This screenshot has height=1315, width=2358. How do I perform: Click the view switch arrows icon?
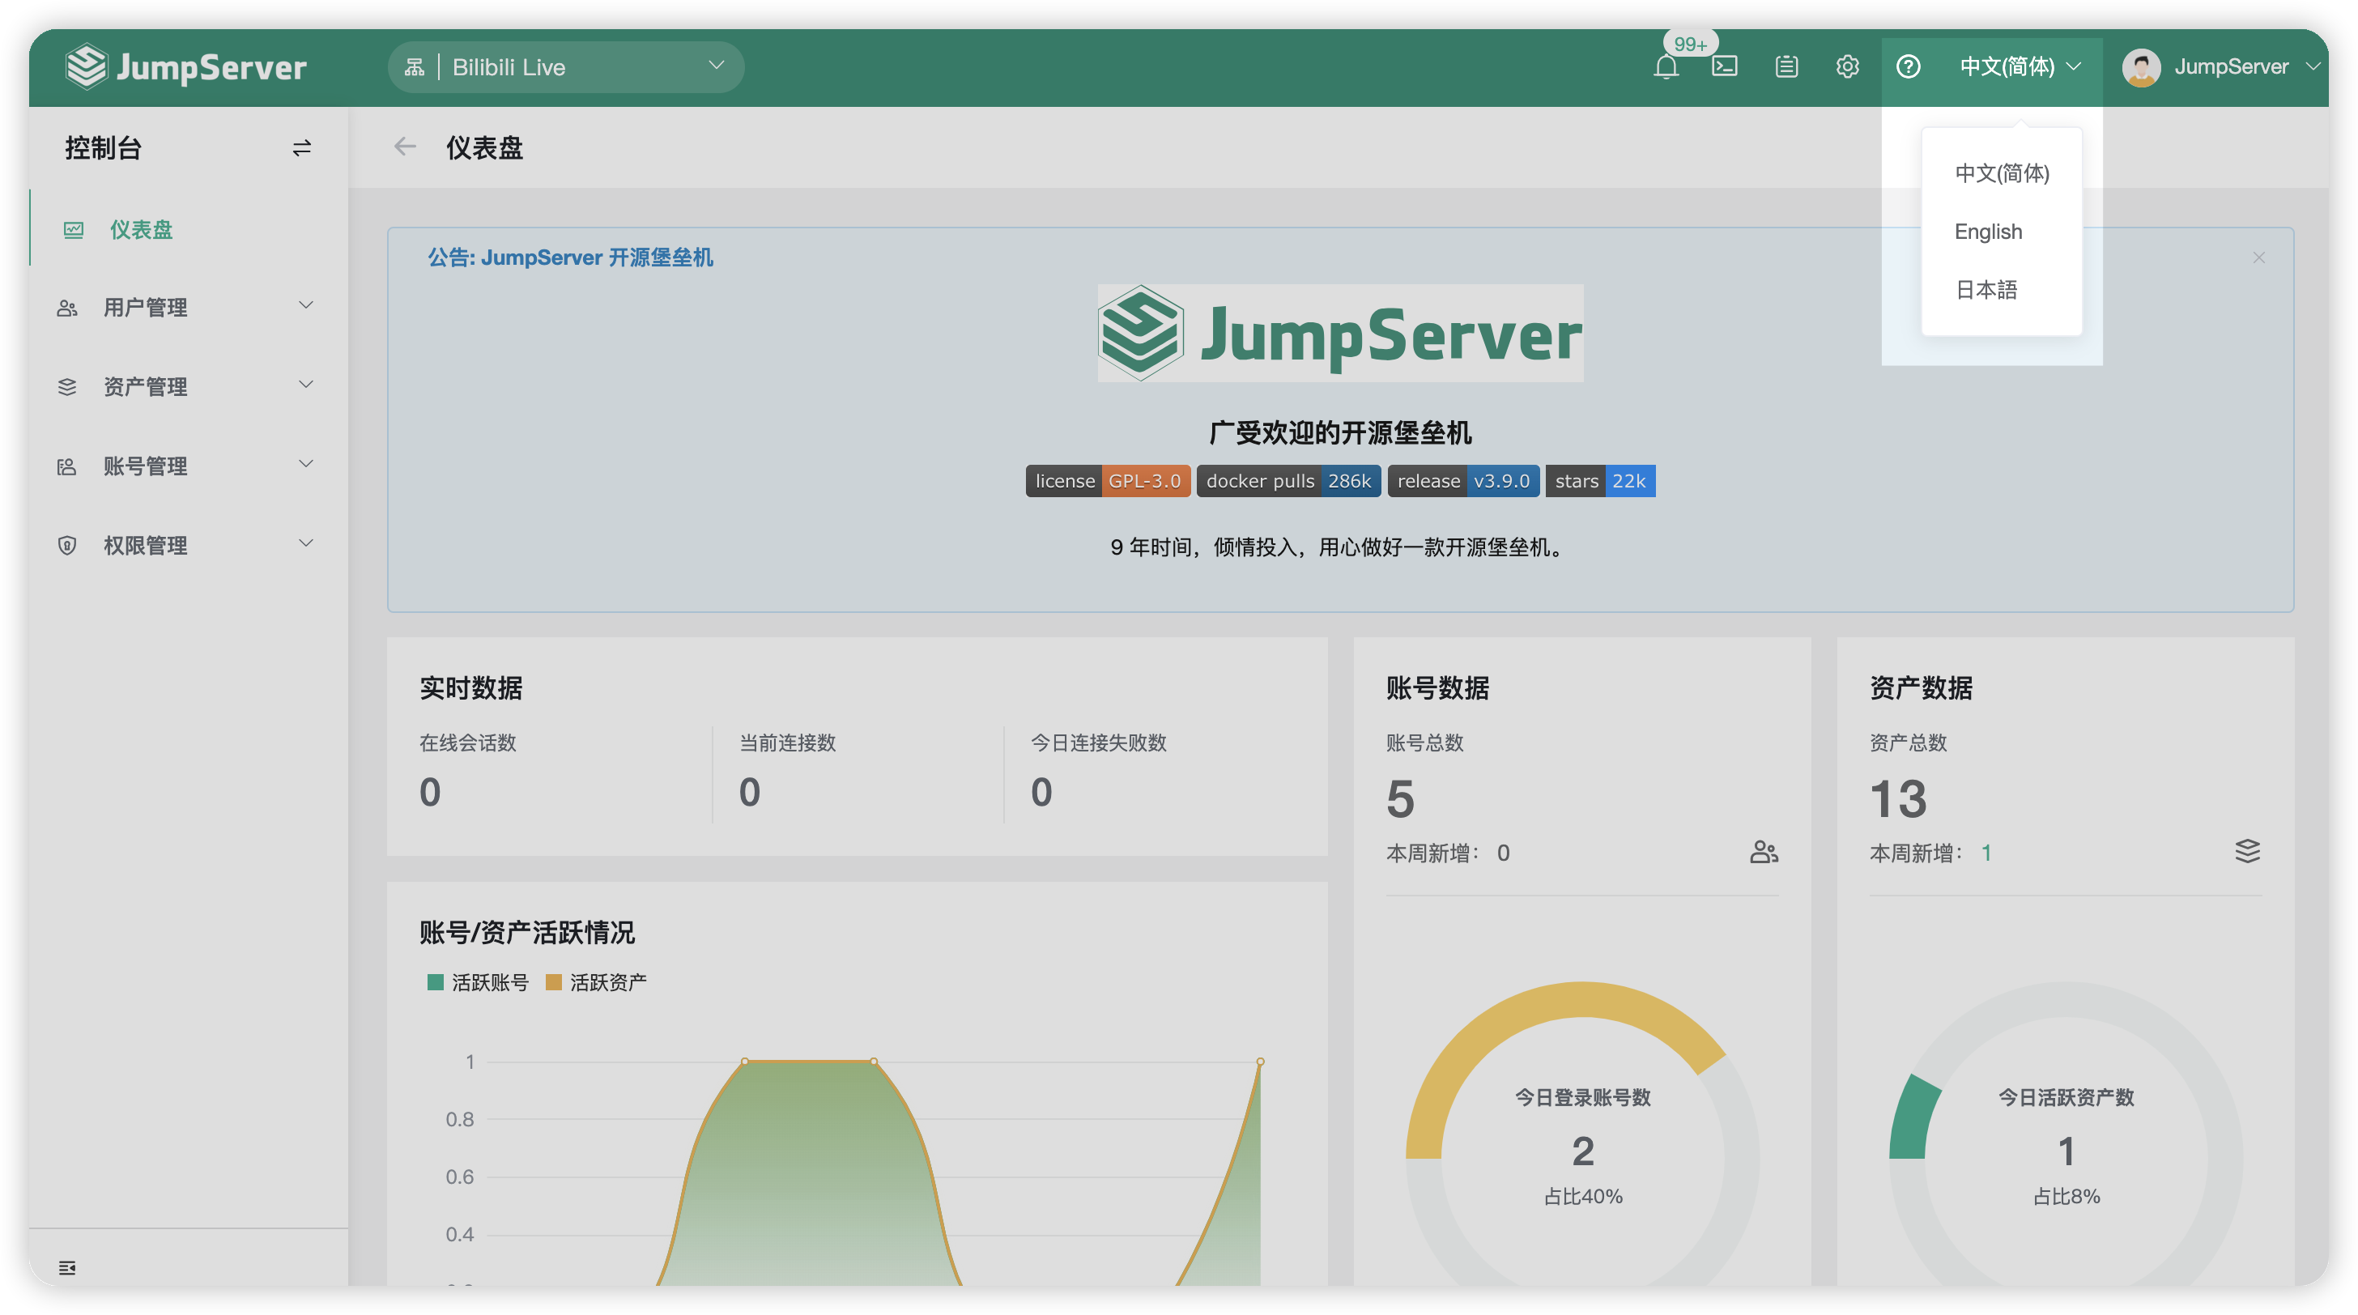pos(302,147)
